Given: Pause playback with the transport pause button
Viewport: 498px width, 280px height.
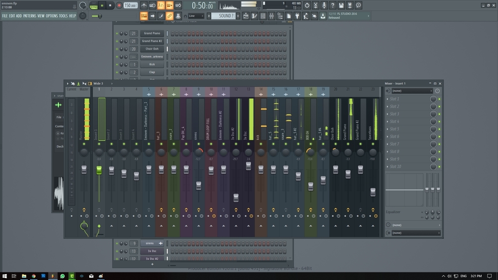Looking at the screenshot, I should tap(102, 5).
